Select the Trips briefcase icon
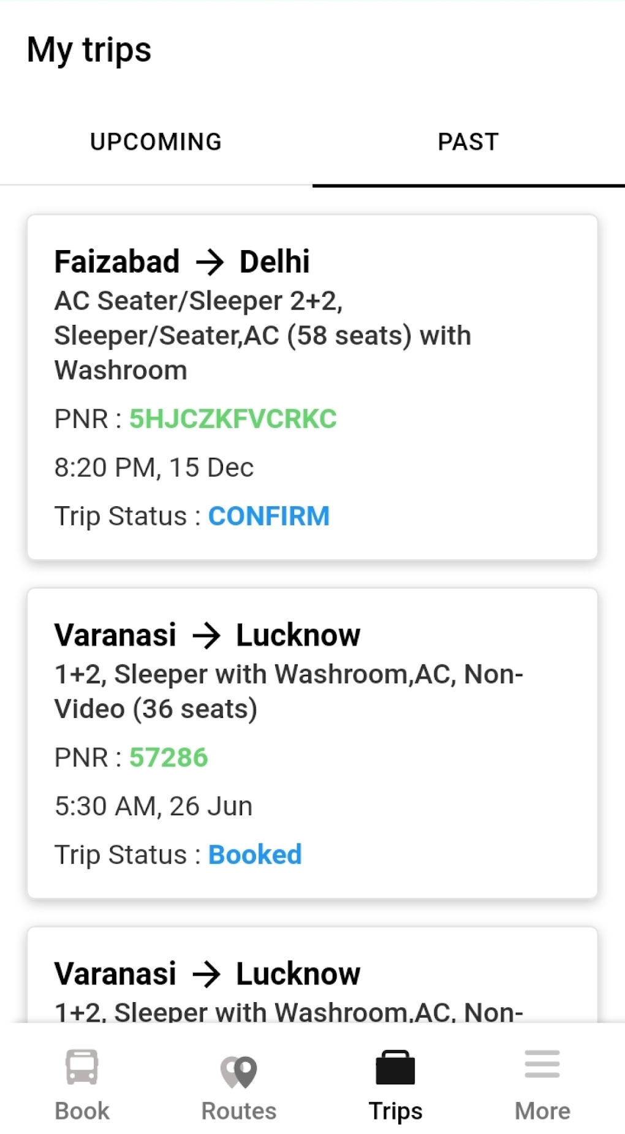Image resolution: width=625 pixels, height=1134 pixels. 395,1067
